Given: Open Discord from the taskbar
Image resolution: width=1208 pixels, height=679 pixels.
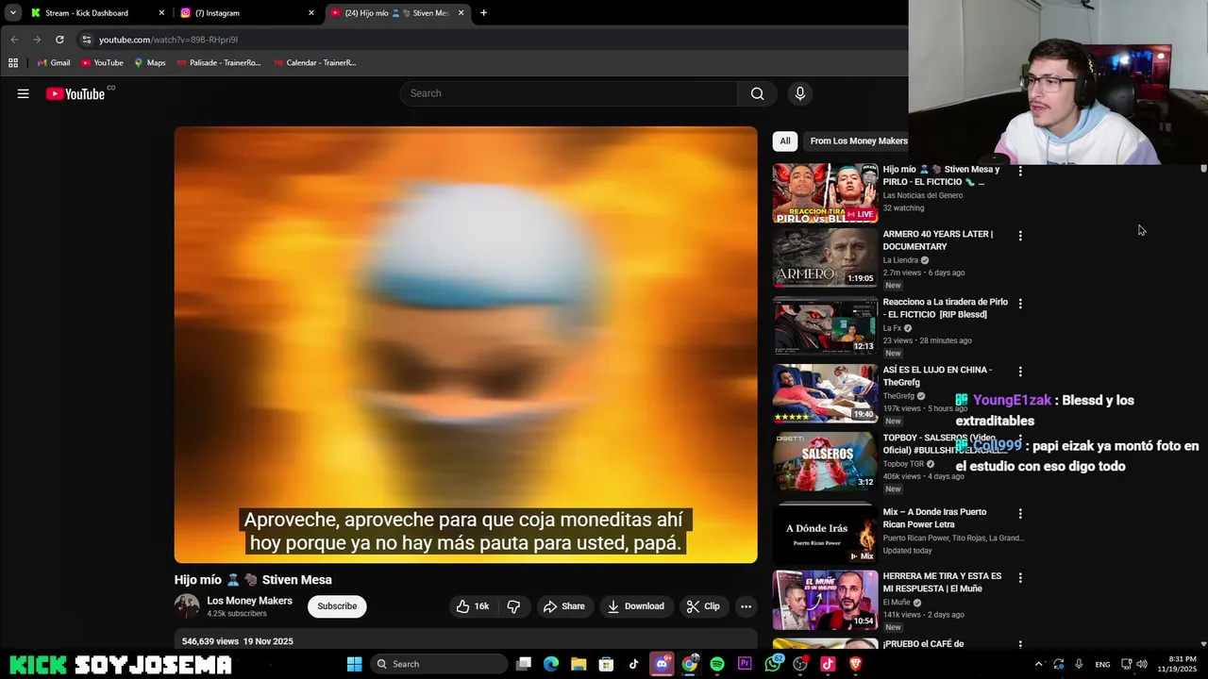Looking at the screenshot, I should click(662, 664).
